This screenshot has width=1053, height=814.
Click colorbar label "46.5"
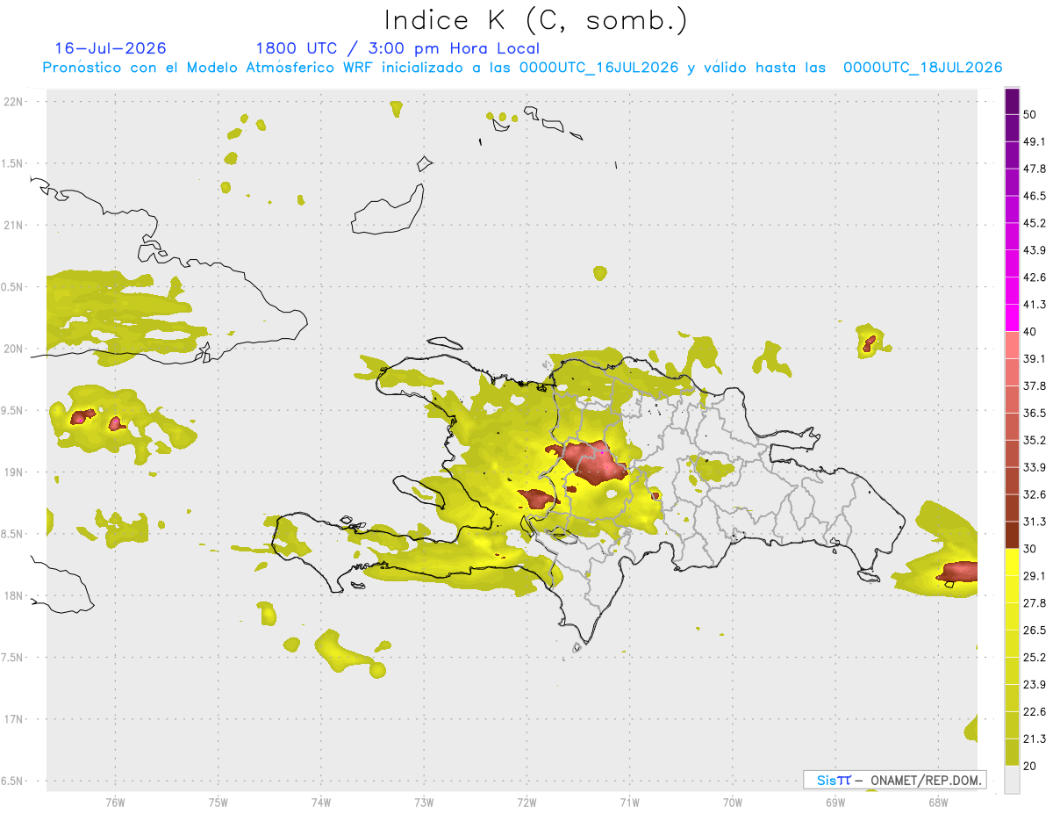pyautogui.click(x=1035, y=196)
